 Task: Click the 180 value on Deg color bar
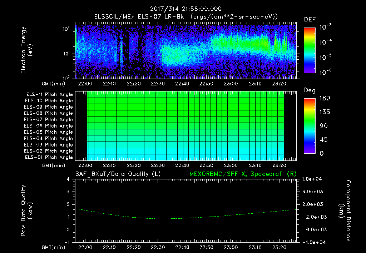click(x=325, y=98)
